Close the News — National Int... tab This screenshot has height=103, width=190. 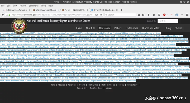coord(88,10)
